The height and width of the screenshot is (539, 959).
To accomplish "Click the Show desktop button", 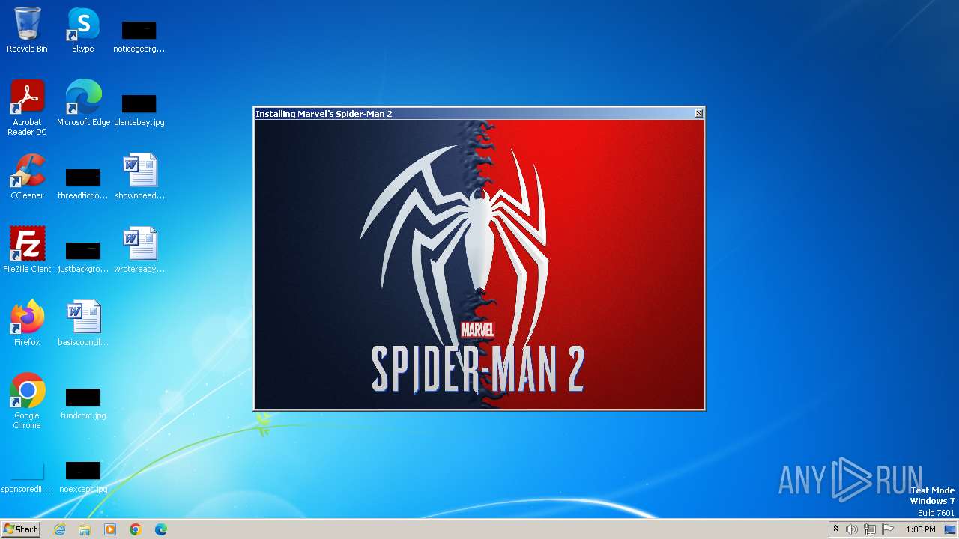I will (x=951, y=529).
